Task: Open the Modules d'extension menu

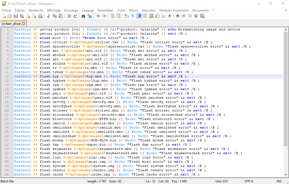Action: pyautogui.click(x=174, y=10)
